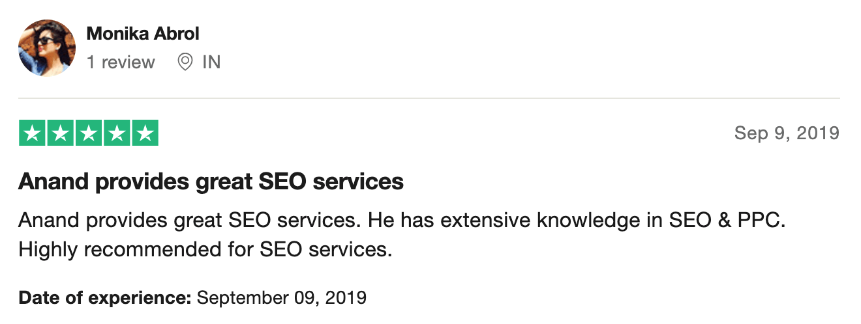Click the "Date of experience:" label
The width and height of the screenshot is (861, 324).
click(x=105, y=298)
